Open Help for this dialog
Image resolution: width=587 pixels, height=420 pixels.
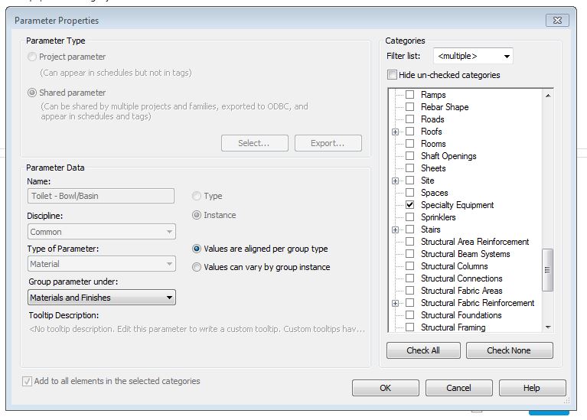[x=532, y=388]
